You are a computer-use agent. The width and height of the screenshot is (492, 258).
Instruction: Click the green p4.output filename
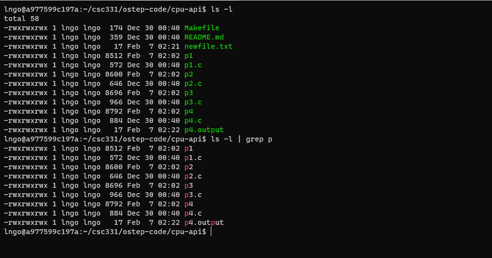click(x=204, y=130)
